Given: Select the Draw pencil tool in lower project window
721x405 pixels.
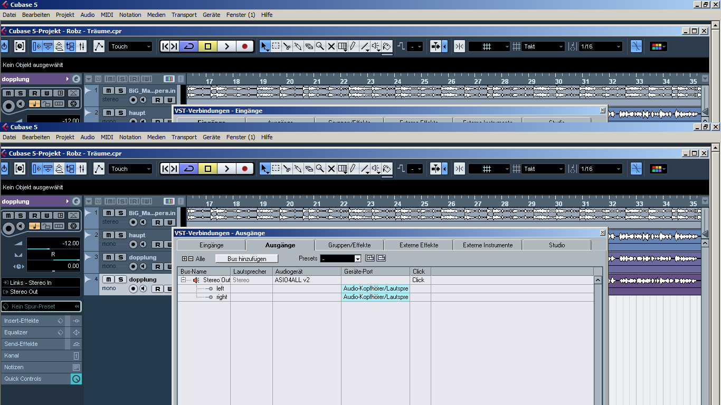Looking at the screenshot, I should (353, 169).
